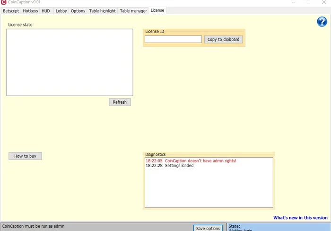This screenshot has width=331, height=231.
Task: Open the Hotkeys tab
Action: pyautogui.click(x=30, y=11)
